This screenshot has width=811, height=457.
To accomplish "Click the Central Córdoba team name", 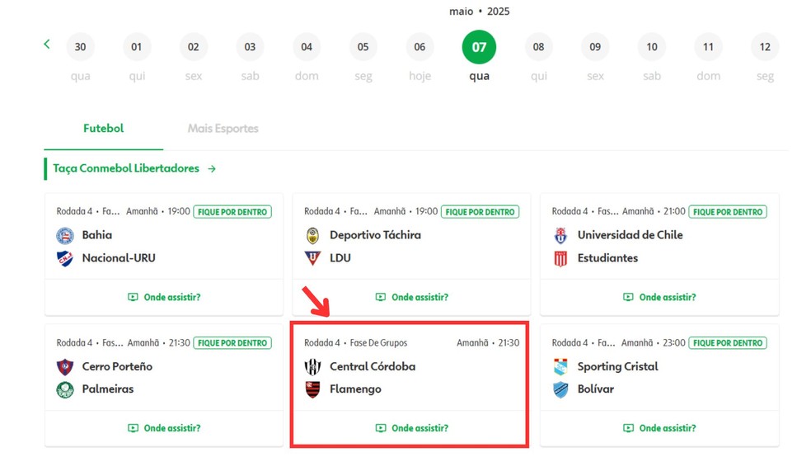I will click(373, 366).
